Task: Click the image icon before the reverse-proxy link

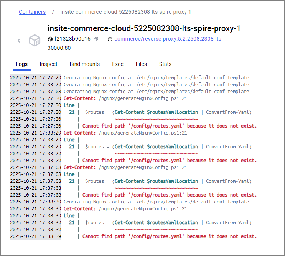Action: click(x=110, y=39)
